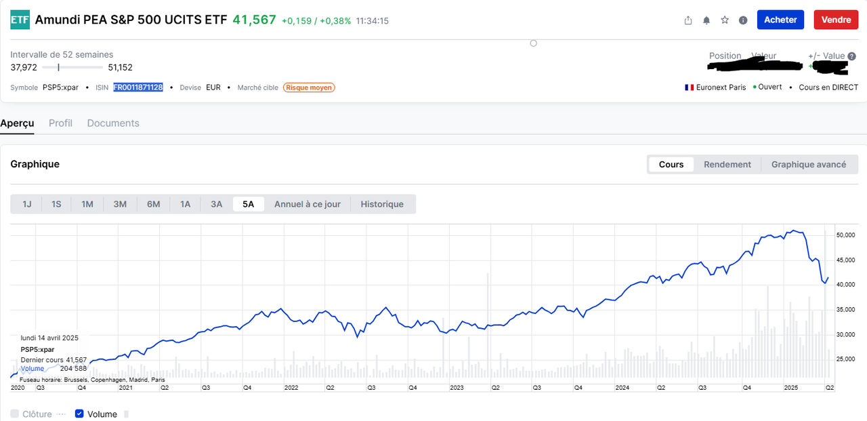Select the 1M time range
The height and width of the screenshot is (421, 867).
point(87,204)
